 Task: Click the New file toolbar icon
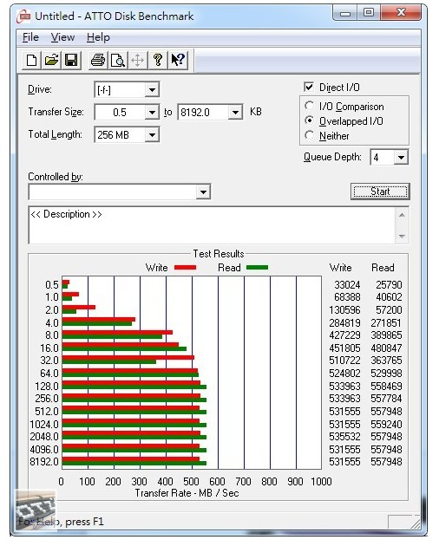32,61
